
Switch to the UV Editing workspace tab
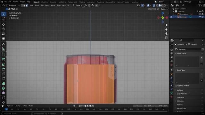click(62, 2)
